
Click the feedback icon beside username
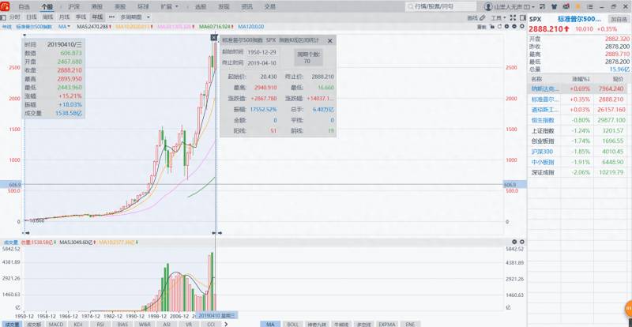click(x=542, y=7)
